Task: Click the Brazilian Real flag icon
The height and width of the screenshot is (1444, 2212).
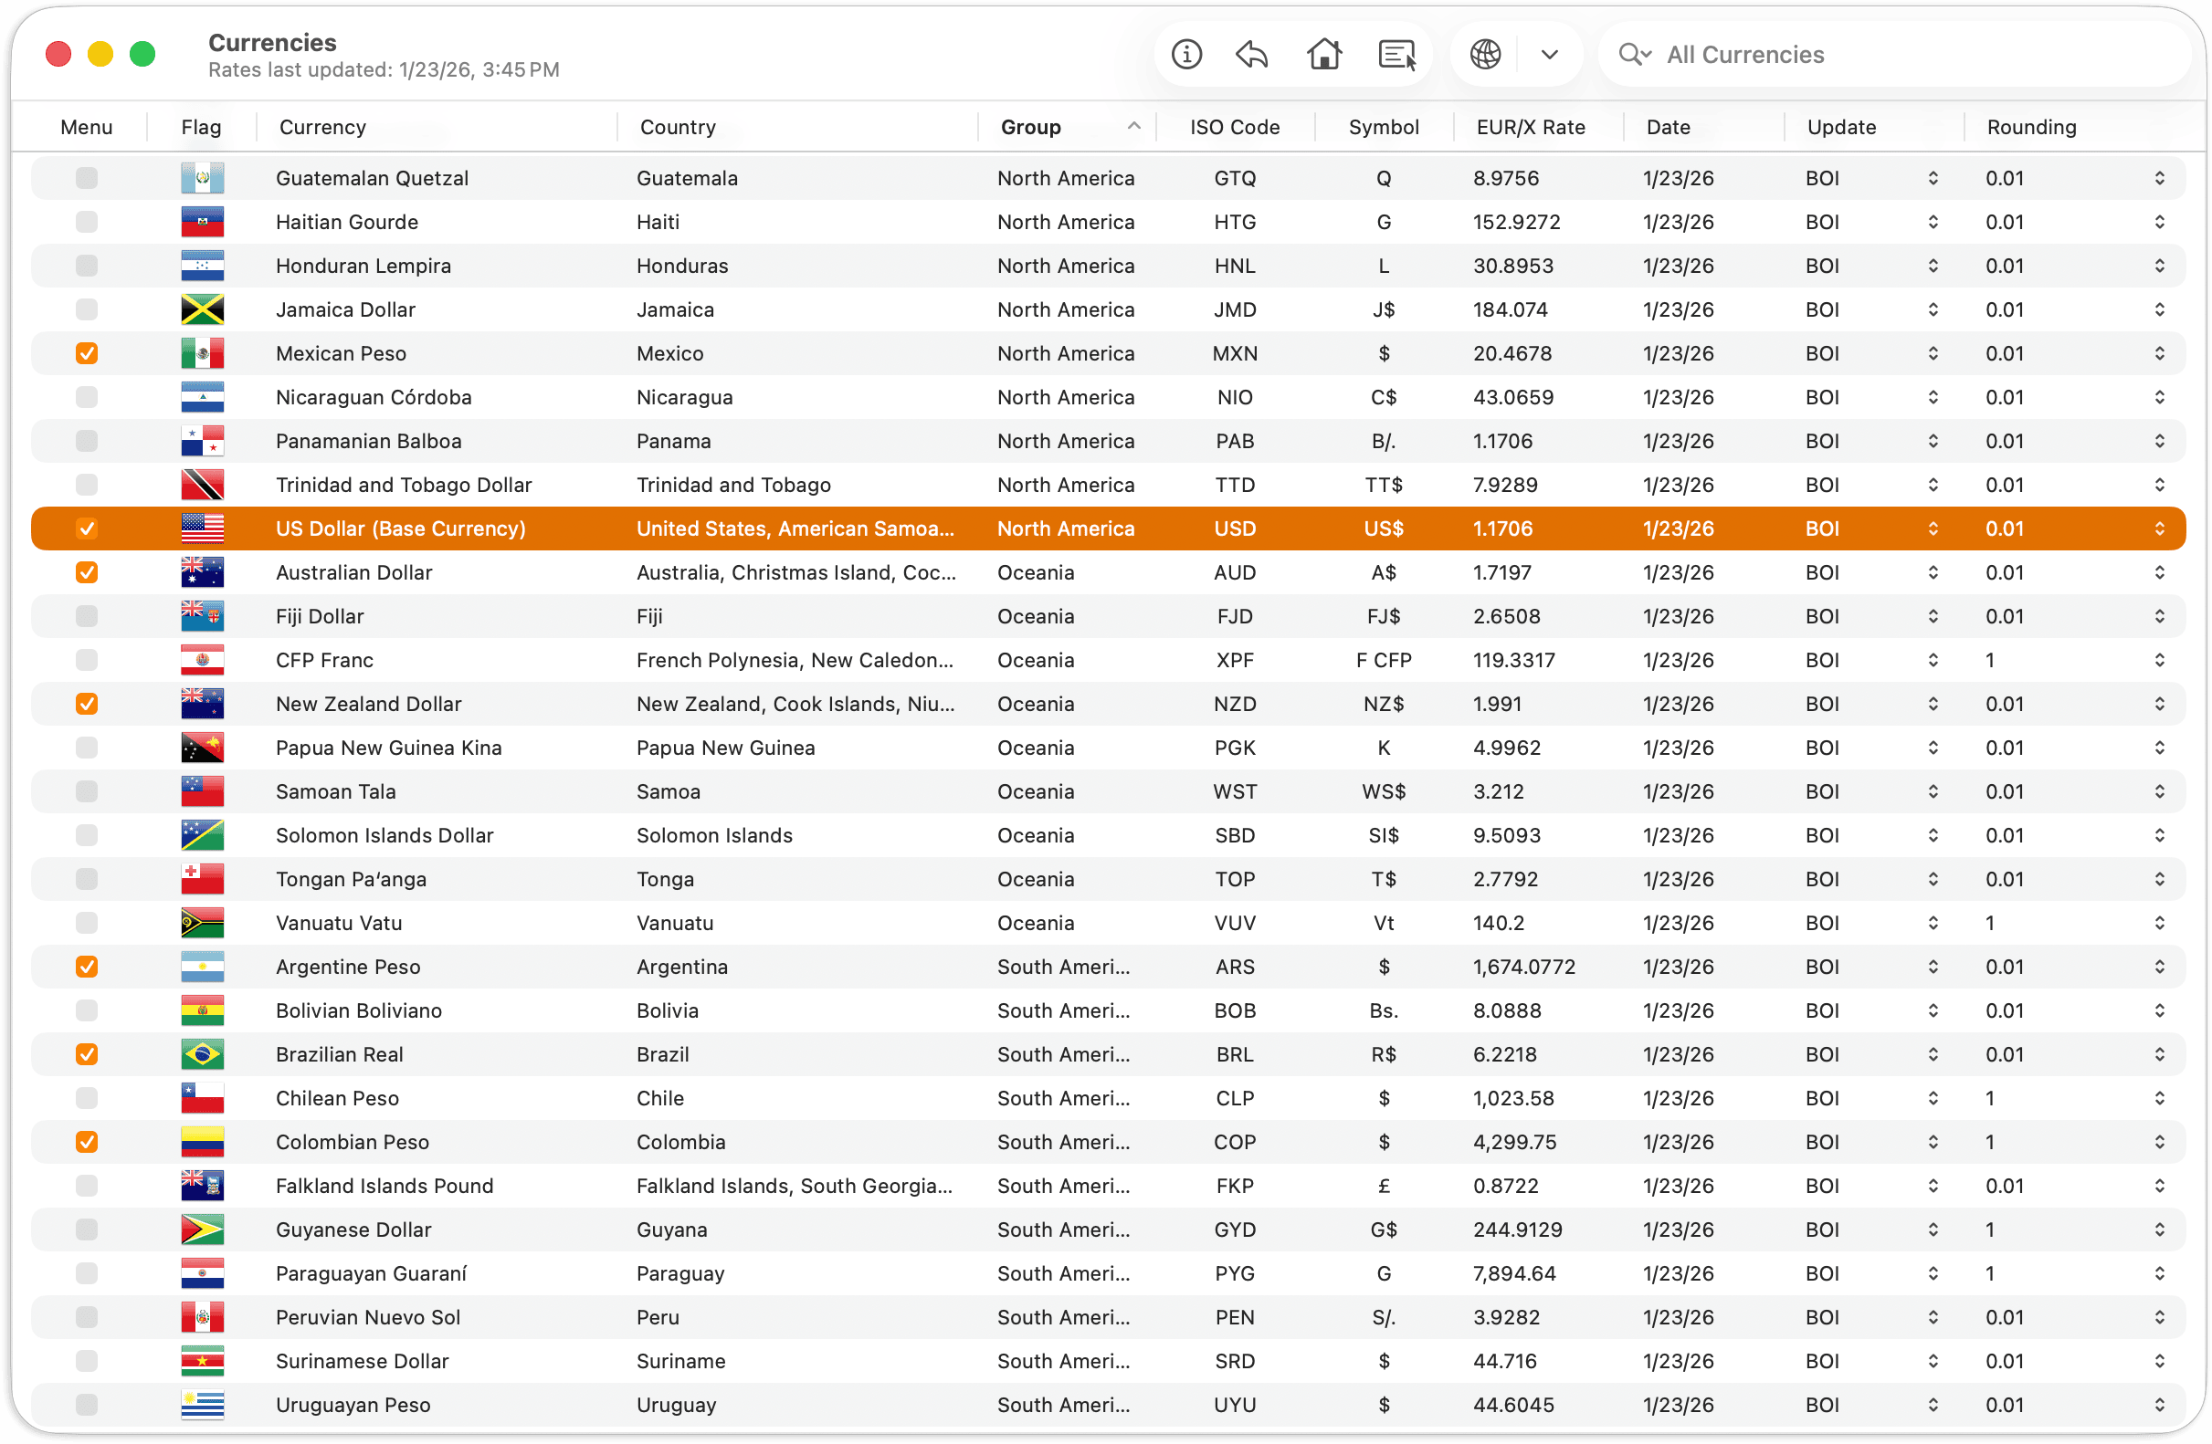Action: tap(203, 1055)
